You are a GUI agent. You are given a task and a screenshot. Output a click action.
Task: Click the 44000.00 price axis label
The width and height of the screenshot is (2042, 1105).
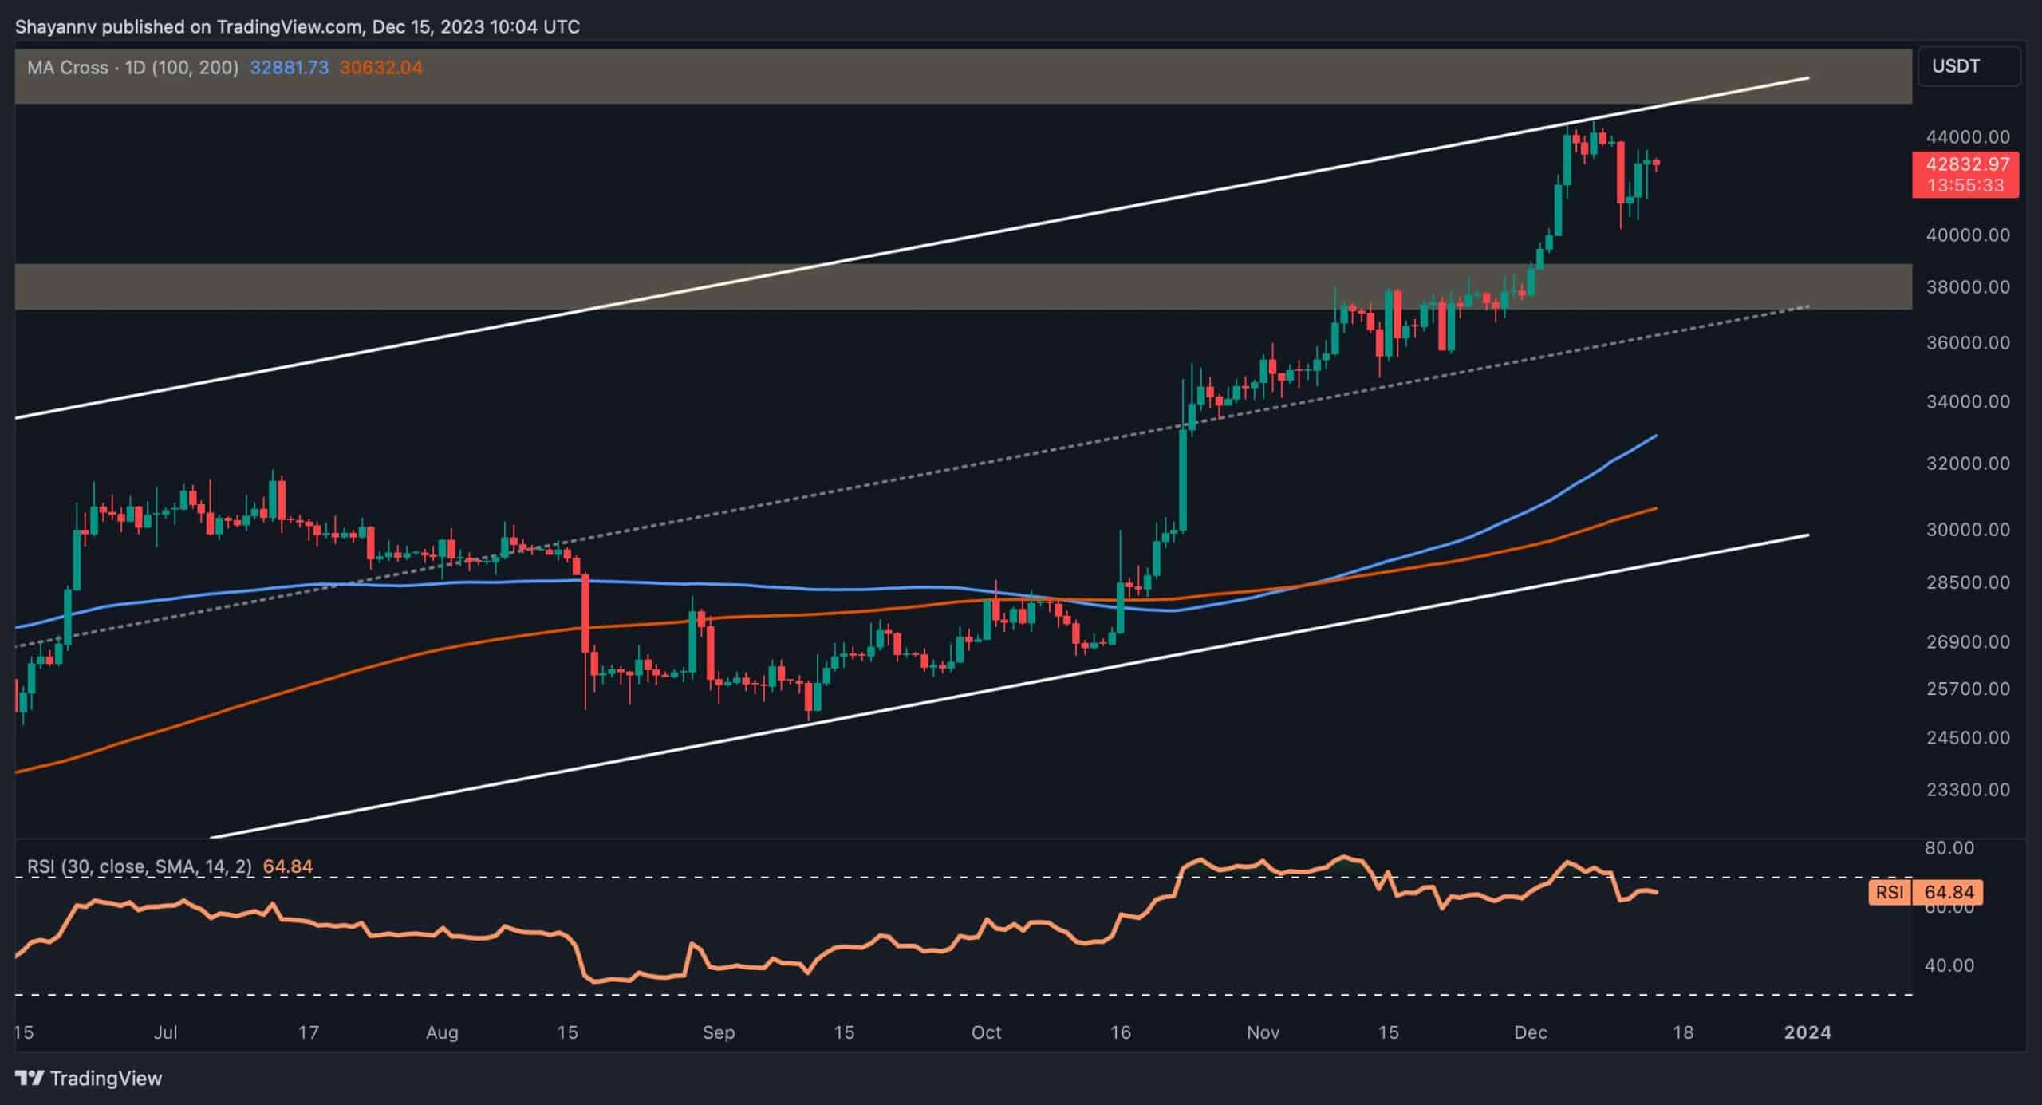click(1968, 137)
